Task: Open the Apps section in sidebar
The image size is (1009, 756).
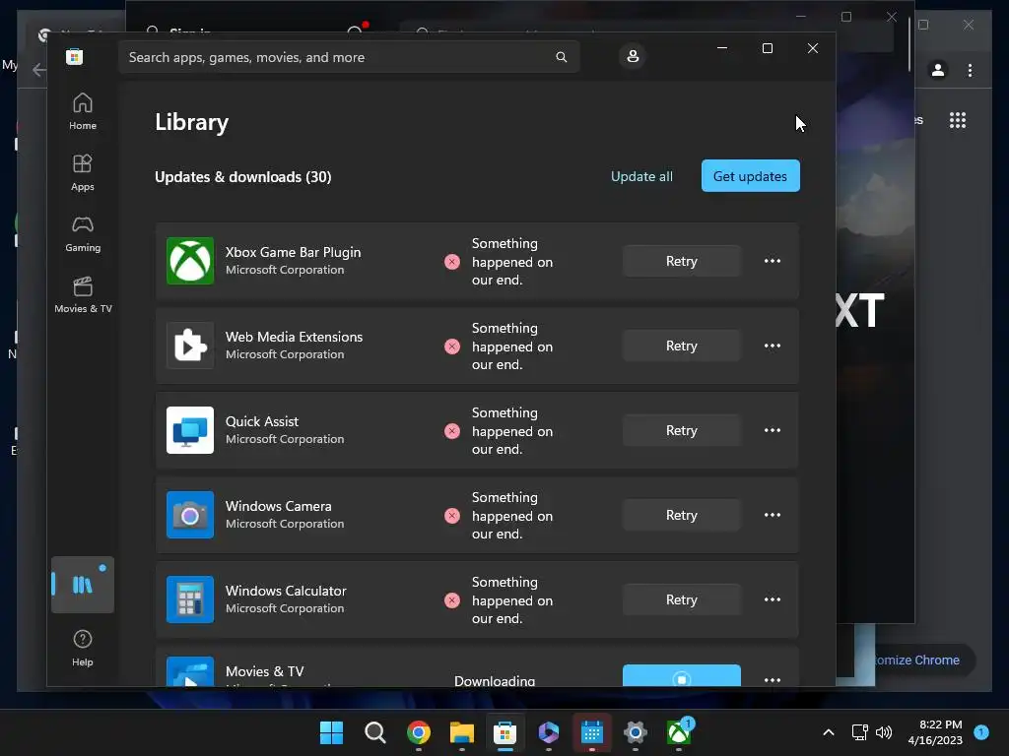Action: 83,173
